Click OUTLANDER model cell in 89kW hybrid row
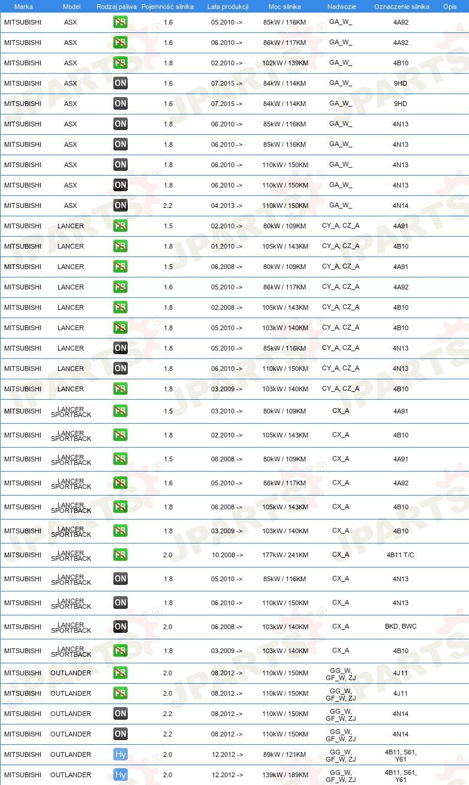 coord(71,754)
